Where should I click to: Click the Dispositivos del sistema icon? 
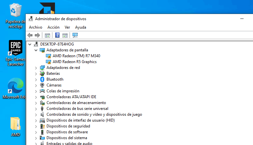(42, 138)
